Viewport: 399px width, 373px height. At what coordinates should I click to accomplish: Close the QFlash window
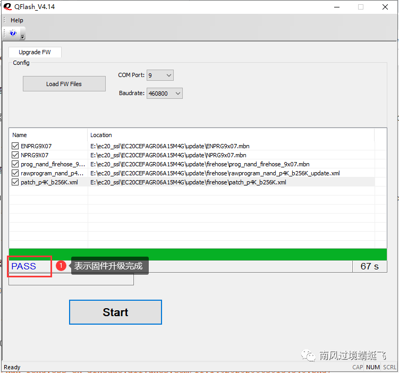tap(385, 7)
